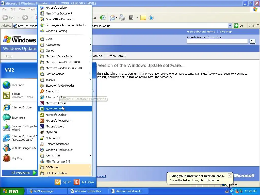Click the All Programs button
Screen dimensions: 260x195
pyautogui.click(x=19, y=173)
